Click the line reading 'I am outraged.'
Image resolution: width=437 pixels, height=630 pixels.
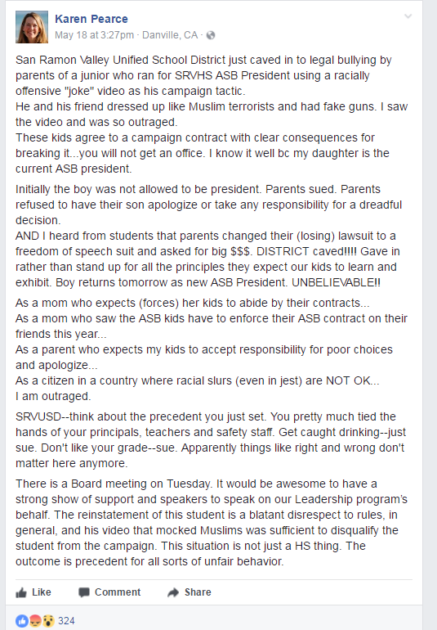click(53, 396)
